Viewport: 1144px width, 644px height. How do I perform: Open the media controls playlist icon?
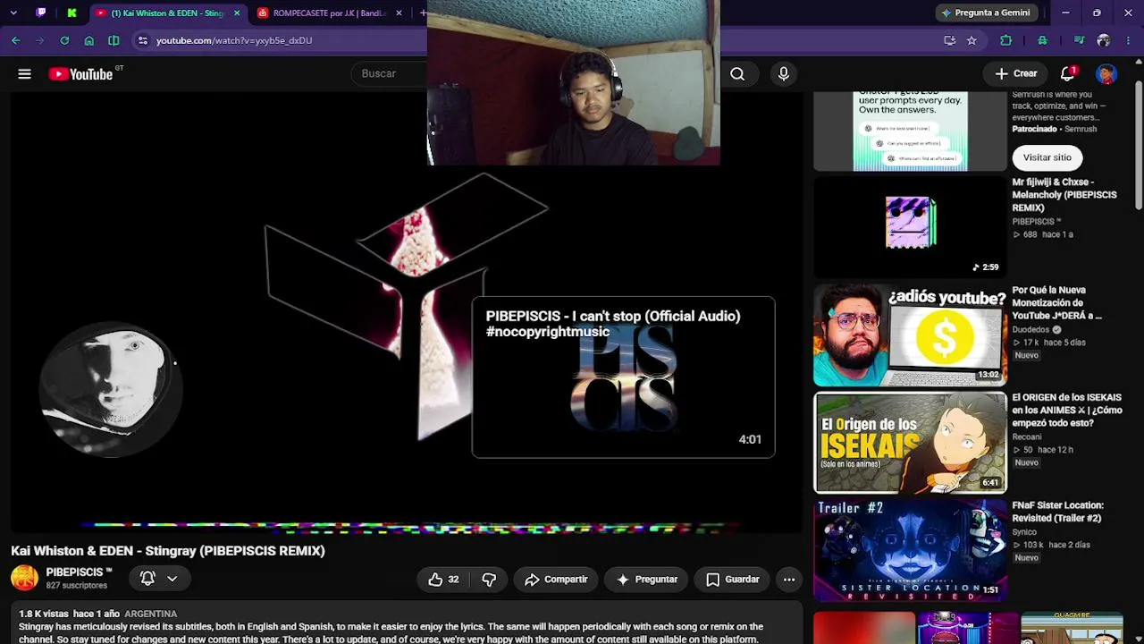pyautogui.click(x=1080, y=40)
